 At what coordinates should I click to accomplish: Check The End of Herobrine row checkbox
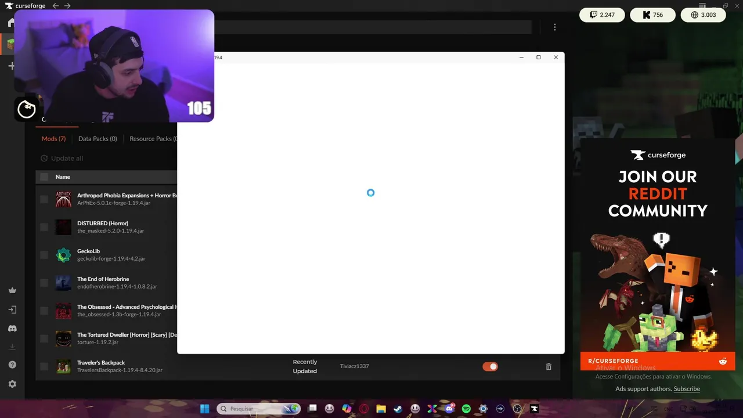tap(44, 283)
